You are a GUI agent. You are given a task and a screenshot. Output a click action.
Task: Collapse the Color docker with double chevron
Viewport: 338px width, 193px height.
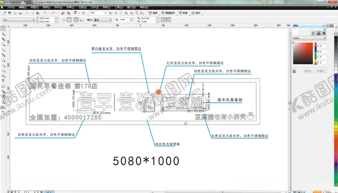[323, 26]
